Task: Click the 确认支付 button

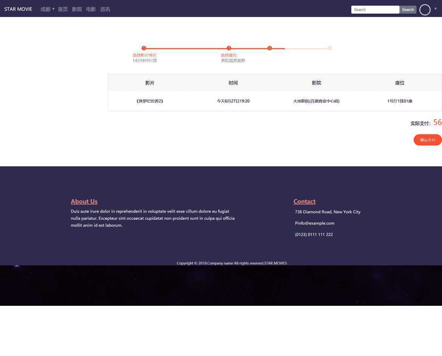Action: click(427, 140)
